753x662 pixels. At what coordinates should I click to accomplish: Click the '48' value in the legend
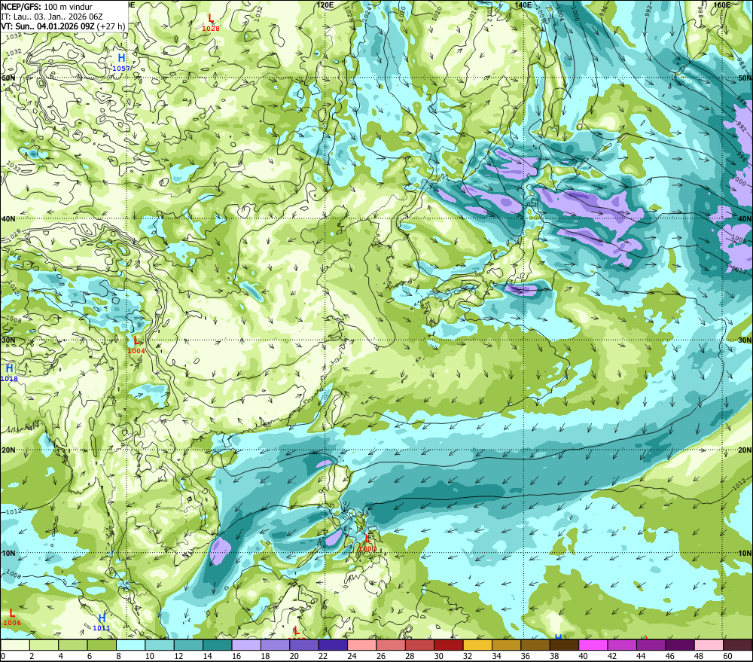coord(699,656)
